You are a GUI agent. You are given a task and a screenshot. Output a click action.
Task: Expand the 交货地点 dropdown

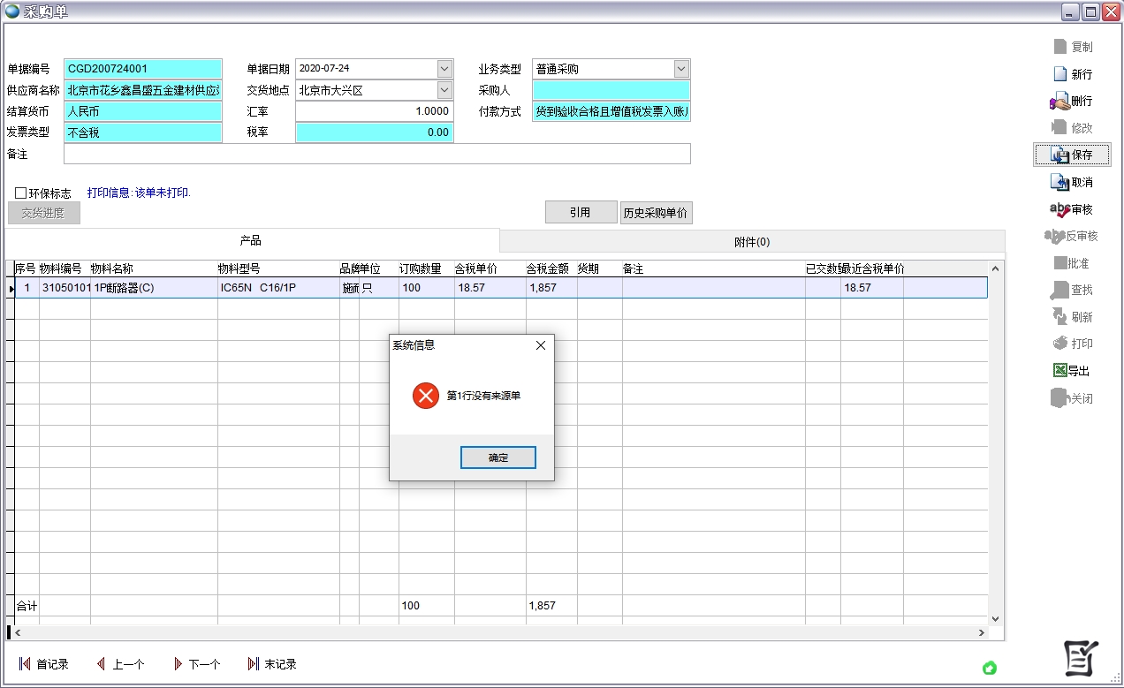pos(444,90)
